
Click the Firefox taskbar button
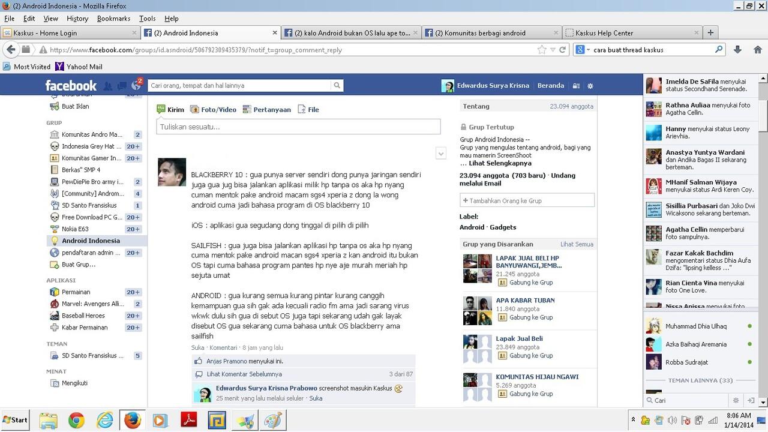132,420
